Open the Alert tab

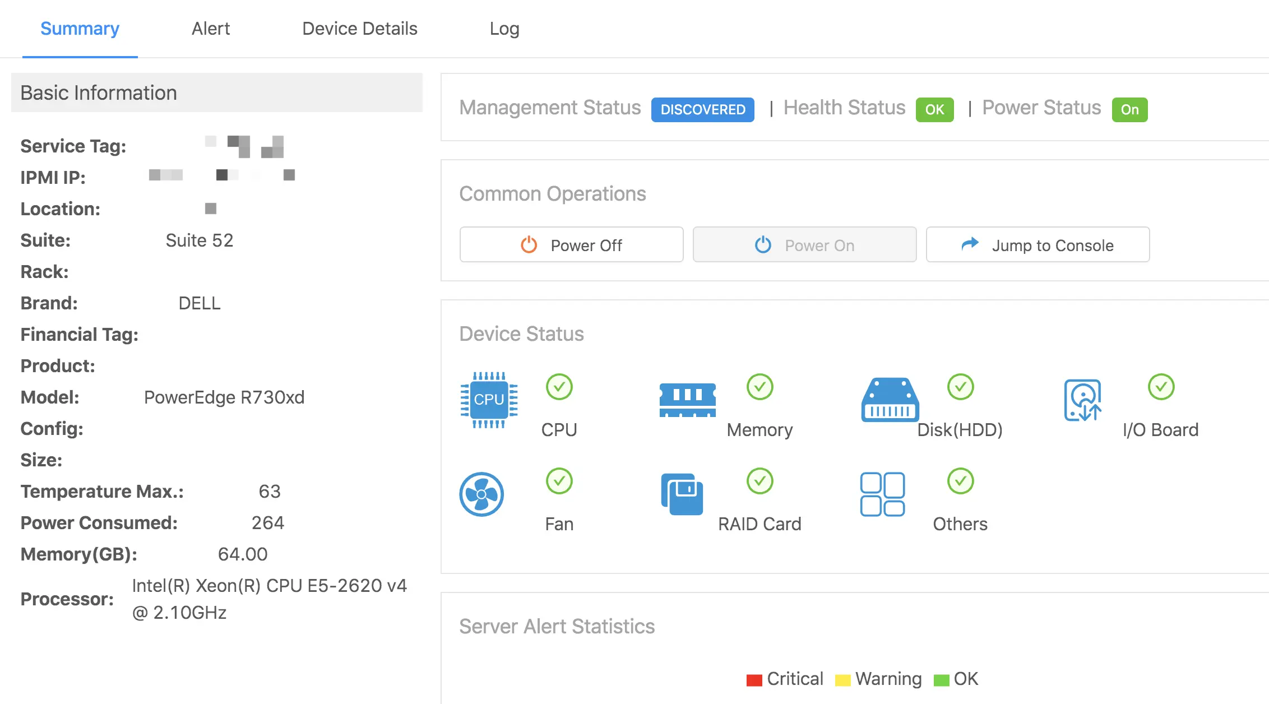coord(211,29)
